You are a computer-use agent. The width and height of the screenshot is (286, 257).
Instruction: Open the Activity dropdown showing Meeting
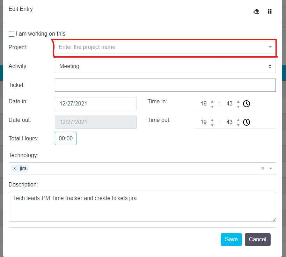[x=165, y=66]
